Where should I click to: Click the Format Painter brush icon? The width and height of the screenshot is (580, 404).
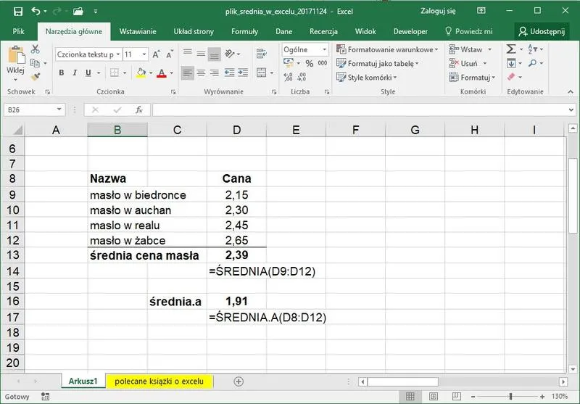coord(34,76)
